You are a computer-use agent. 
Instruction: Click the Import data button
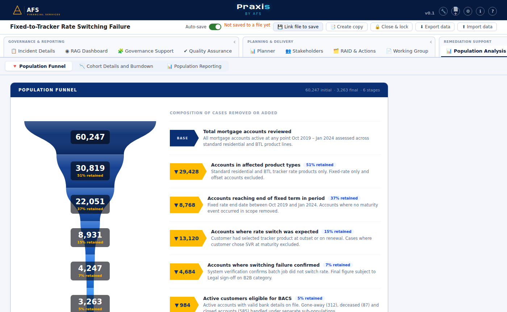[x=477, y=27]
